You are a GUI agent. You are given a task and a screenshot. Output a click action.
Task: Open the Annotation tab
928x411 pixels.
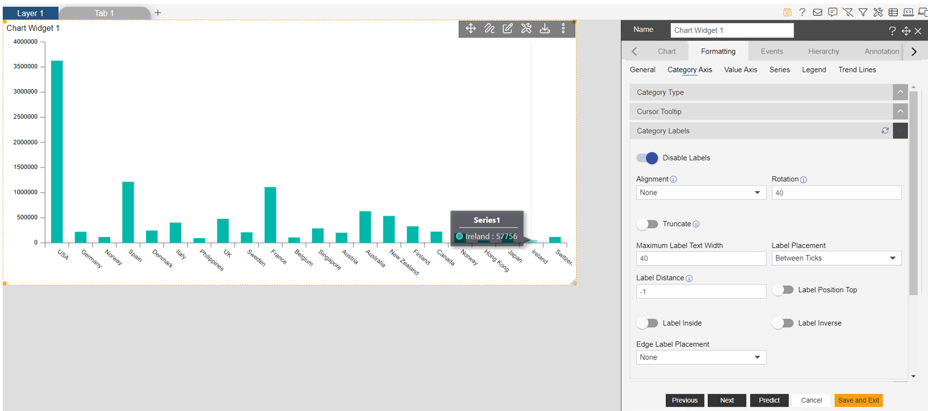(881, 51)
